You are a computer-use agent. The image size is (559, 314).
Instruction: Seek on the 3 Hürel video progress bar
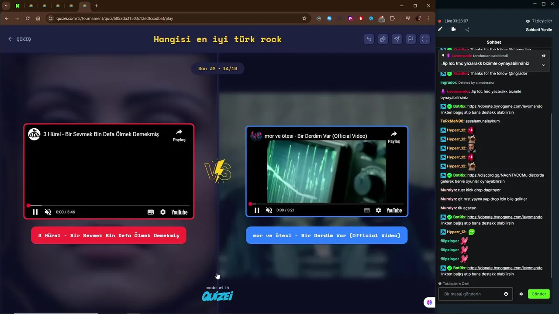tap(109, 205)
